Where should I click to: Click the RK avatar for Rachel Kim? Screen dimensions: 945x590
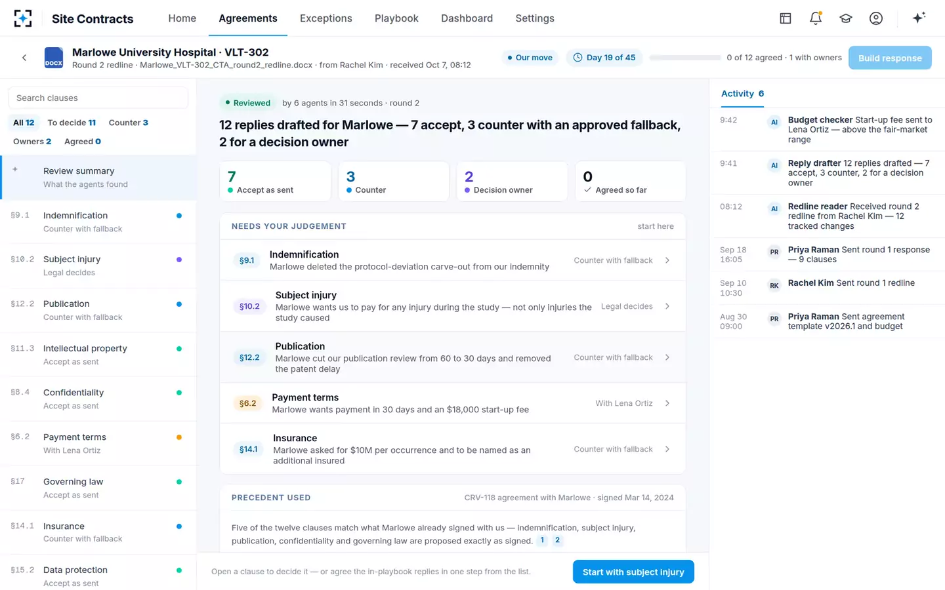(774, 285)
